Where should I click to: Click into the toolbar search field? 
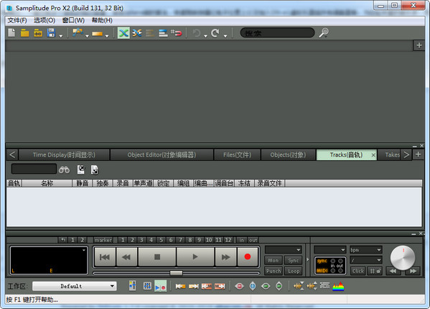[x=277, y=33]
